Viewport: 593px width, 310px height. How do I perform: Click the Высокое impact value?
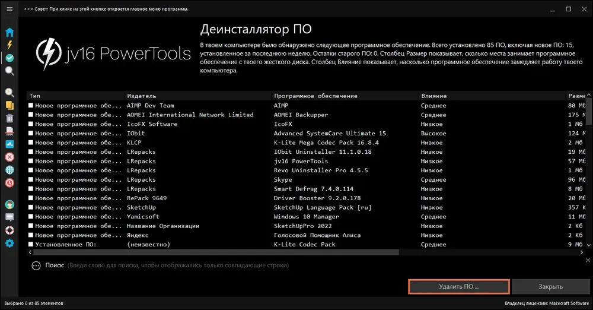(x=433, y=134)
